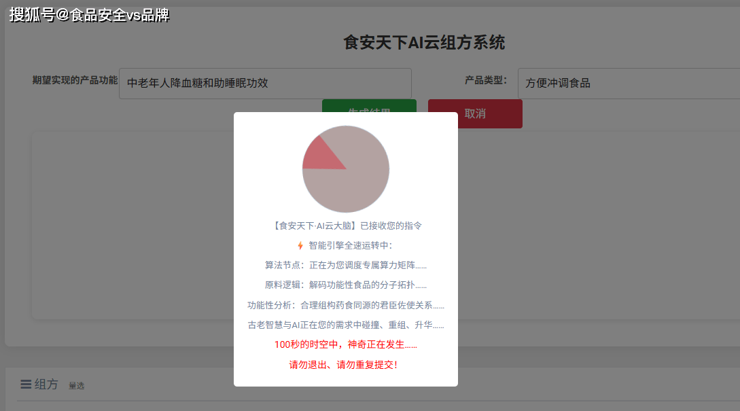The image size is (740, 411).
Task: Click the lightning bolt icon in the dialog
Action: [300, 246]
